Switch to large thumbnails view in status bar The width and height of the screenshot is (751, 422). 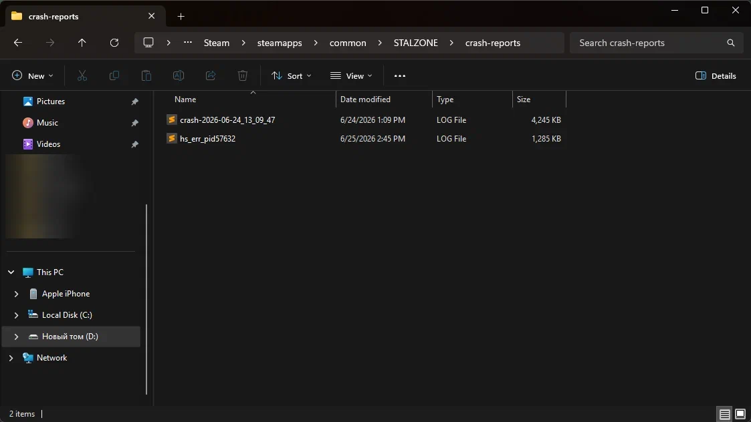(x=740, y=414)
